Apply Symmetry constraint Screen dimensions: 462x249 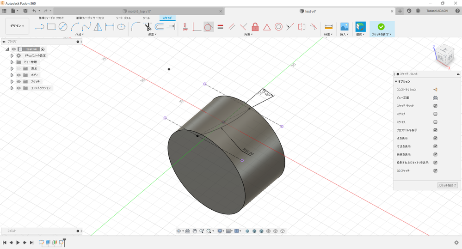[302, 27]
